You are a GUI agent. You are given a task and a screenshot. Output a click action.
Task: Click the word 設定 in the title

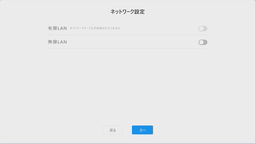click(x=140, y=12)
